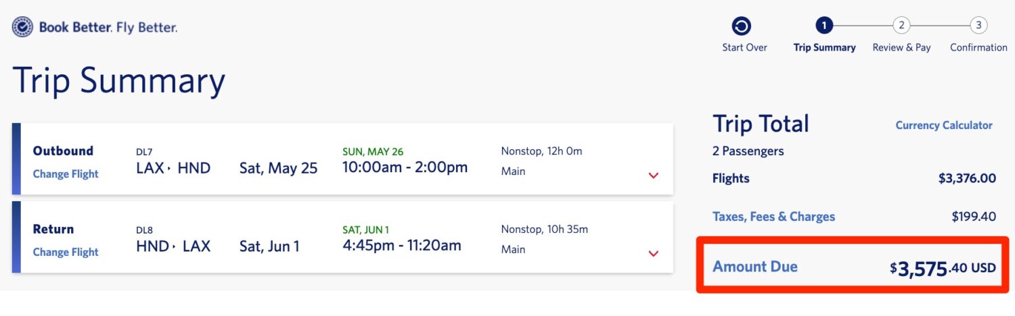Click the Book Better. Fly Better. tagline
Viewport: 1015px width, 316px height.
tap(108, 28)
